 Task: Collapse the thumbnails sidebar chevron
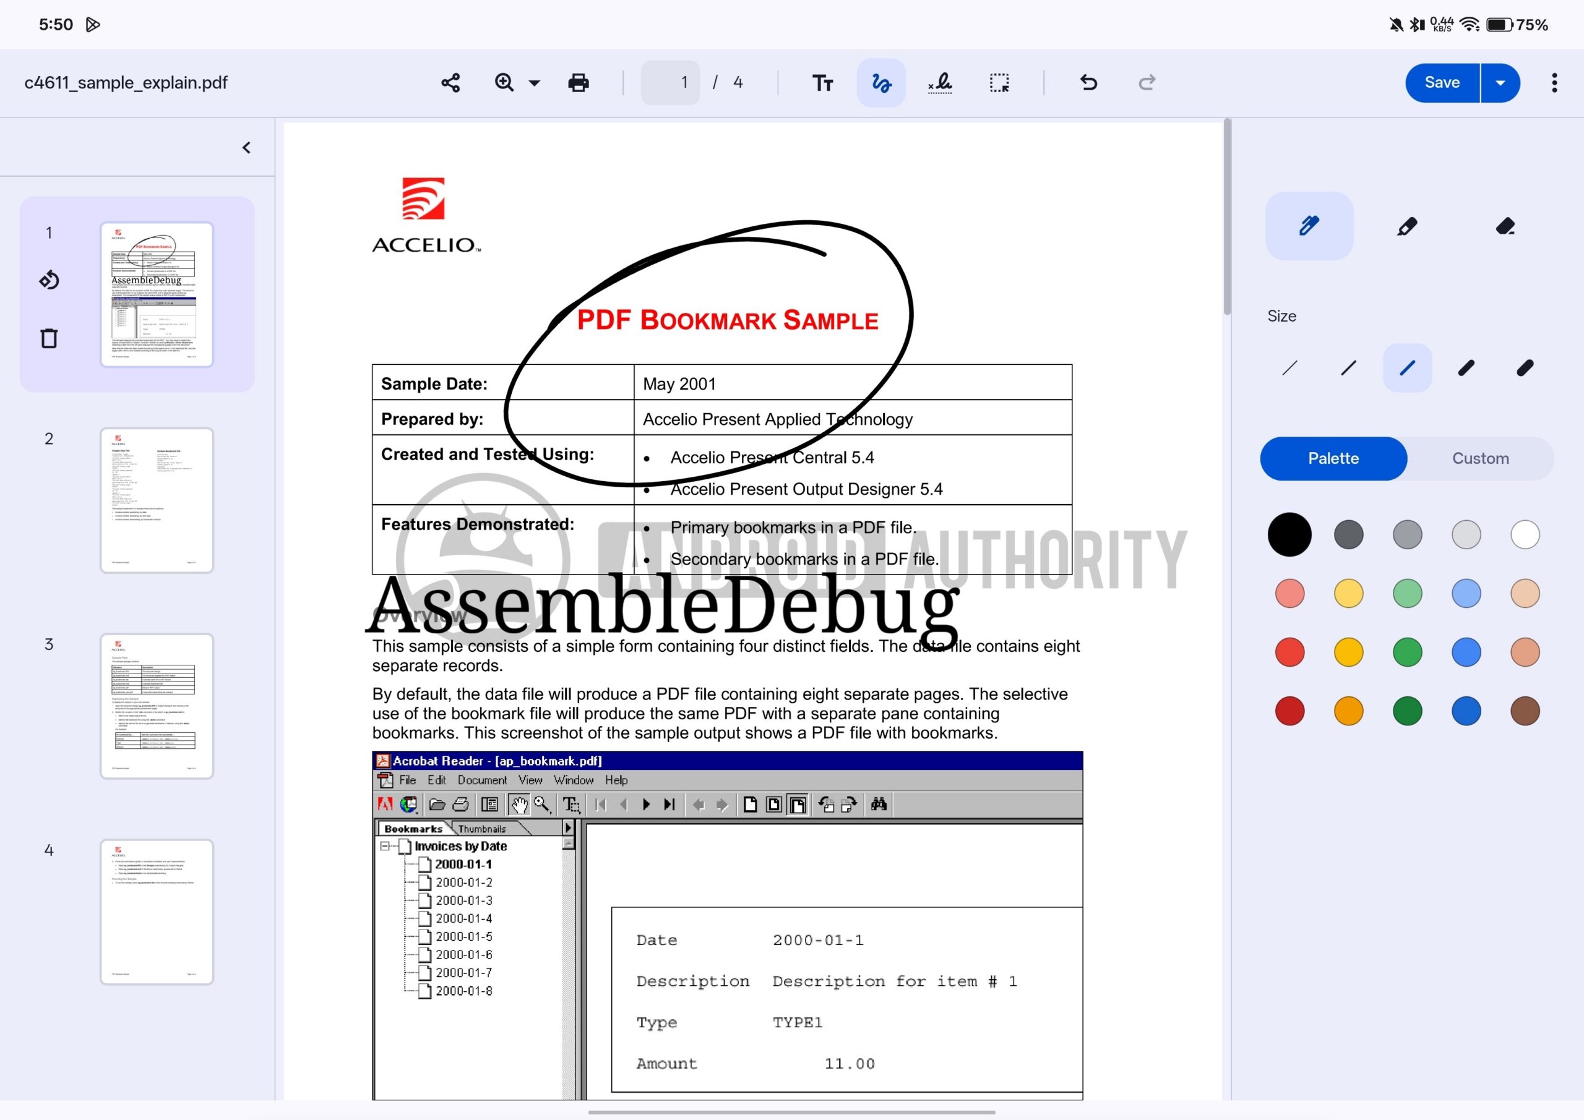tap(246, 148)
